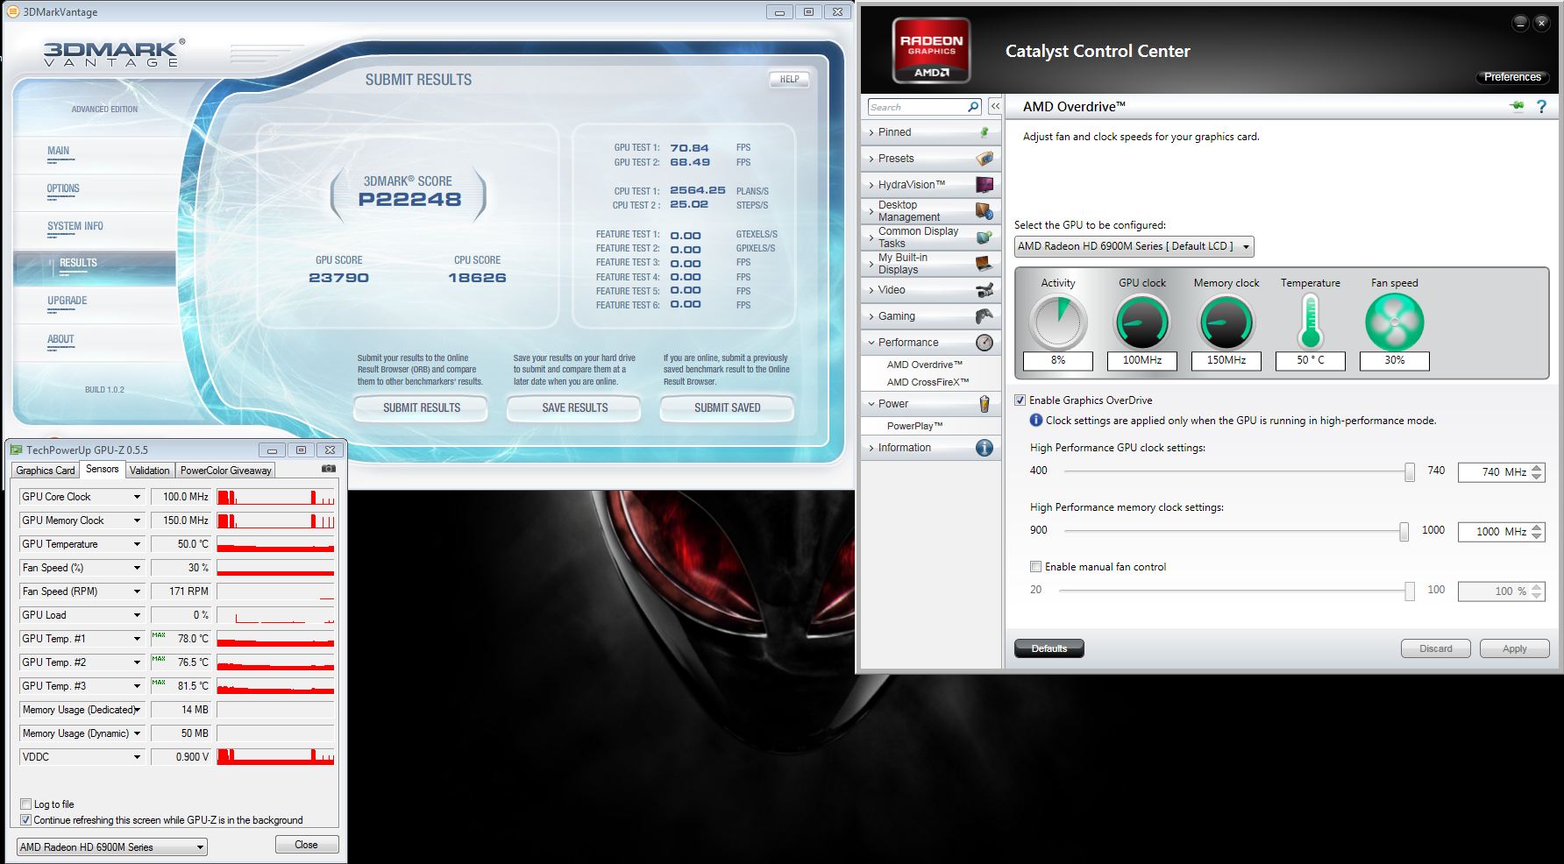
Task: Open the VDDC sensor dropdown
Action: pos(137,757)
